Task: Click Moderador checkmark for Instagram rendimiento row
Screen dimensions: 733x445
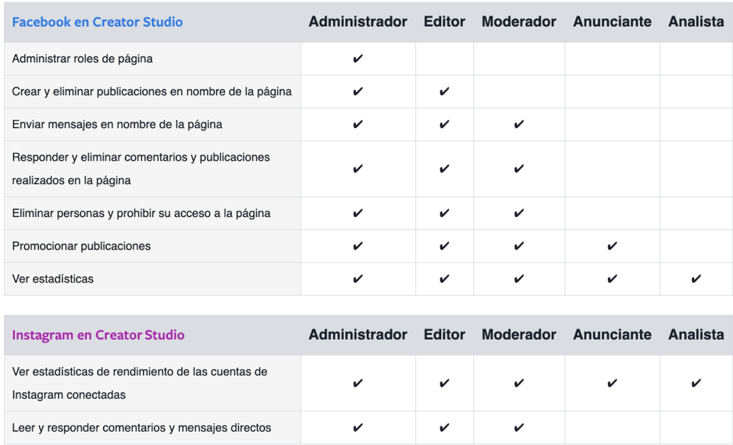Action: pyautogui.click(x=519, y=383)
